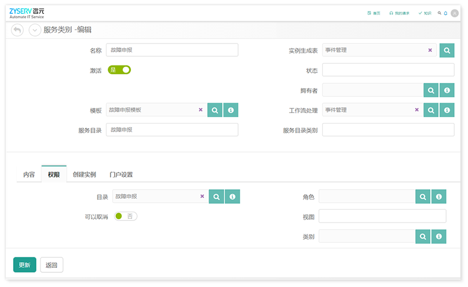Open notifications bell icon

(x=445, y=13)
